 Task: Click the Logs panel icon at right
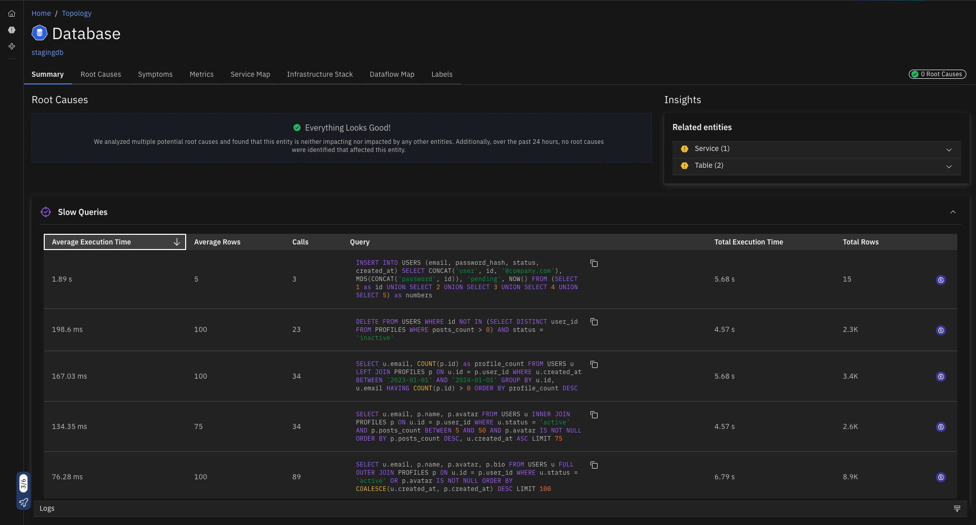pyautogui.click(x=957, y=509)
